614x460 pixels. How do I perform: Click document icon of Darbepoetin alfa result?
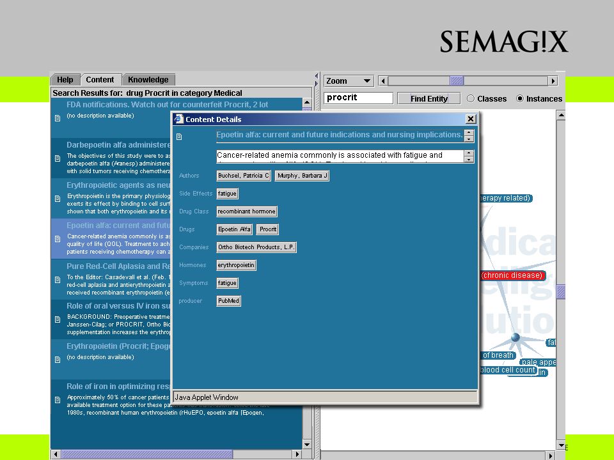coord(58,158)
